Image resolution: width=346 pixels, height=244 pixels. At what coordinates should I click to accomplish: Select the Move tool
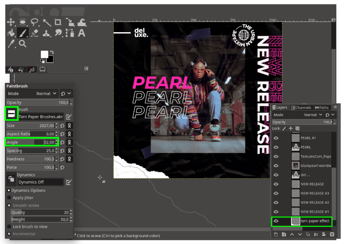coord(11,22)
